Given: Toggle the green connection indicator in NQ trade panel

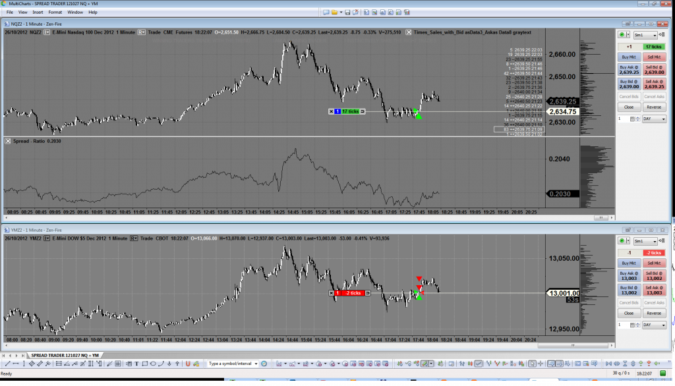Looking at the screenshot, I should click(x=622, y=35).
